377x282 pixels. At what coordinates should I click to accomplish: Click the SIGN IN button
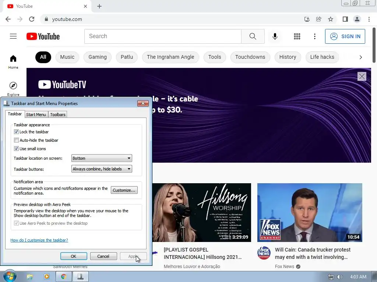click(x=345, y=36)
